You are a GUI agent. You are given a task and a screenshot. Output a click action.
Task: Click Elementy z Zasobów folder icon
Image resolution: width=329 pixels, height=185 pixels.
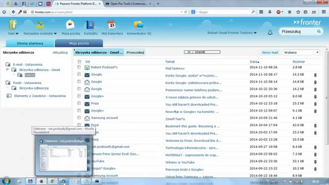(x=9, y=96)
